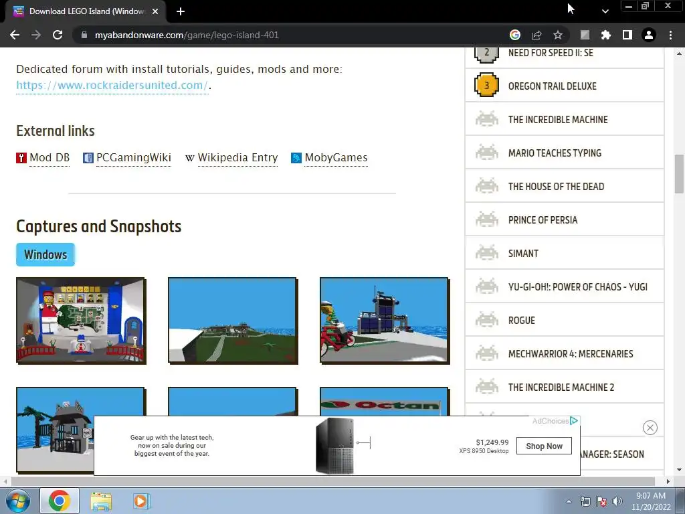
Task: Open Windows Media Player from taskbar
Action: pos(140,501)
